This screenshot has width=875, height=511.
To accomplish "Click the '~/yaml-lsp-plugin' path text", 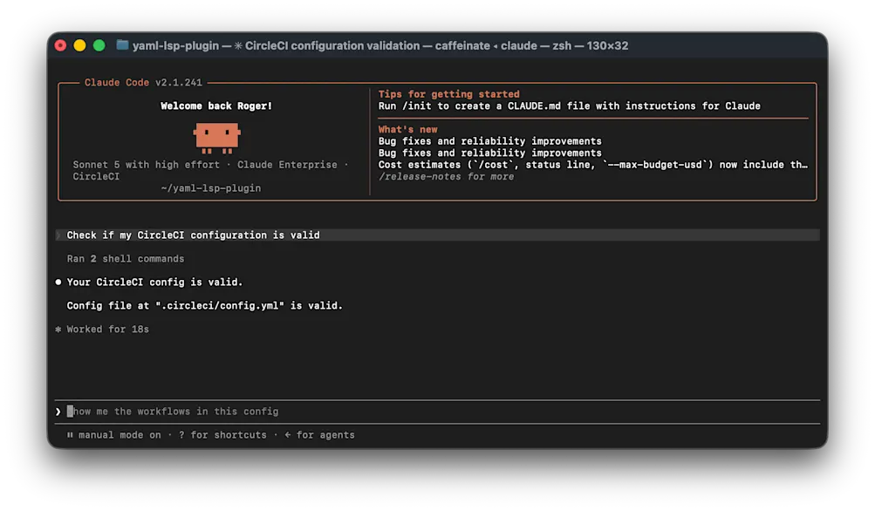I will (x=211, y=188).
